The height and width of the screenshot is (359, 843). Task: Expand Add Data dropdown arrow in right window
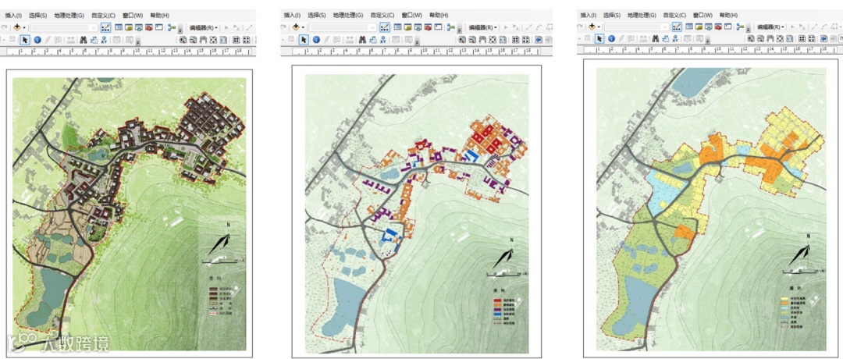[x=599, y=27]
